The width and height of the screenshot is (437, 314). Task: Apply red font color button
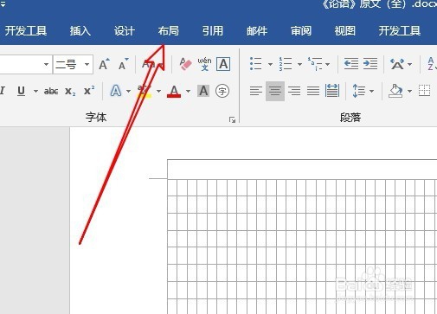174,91
